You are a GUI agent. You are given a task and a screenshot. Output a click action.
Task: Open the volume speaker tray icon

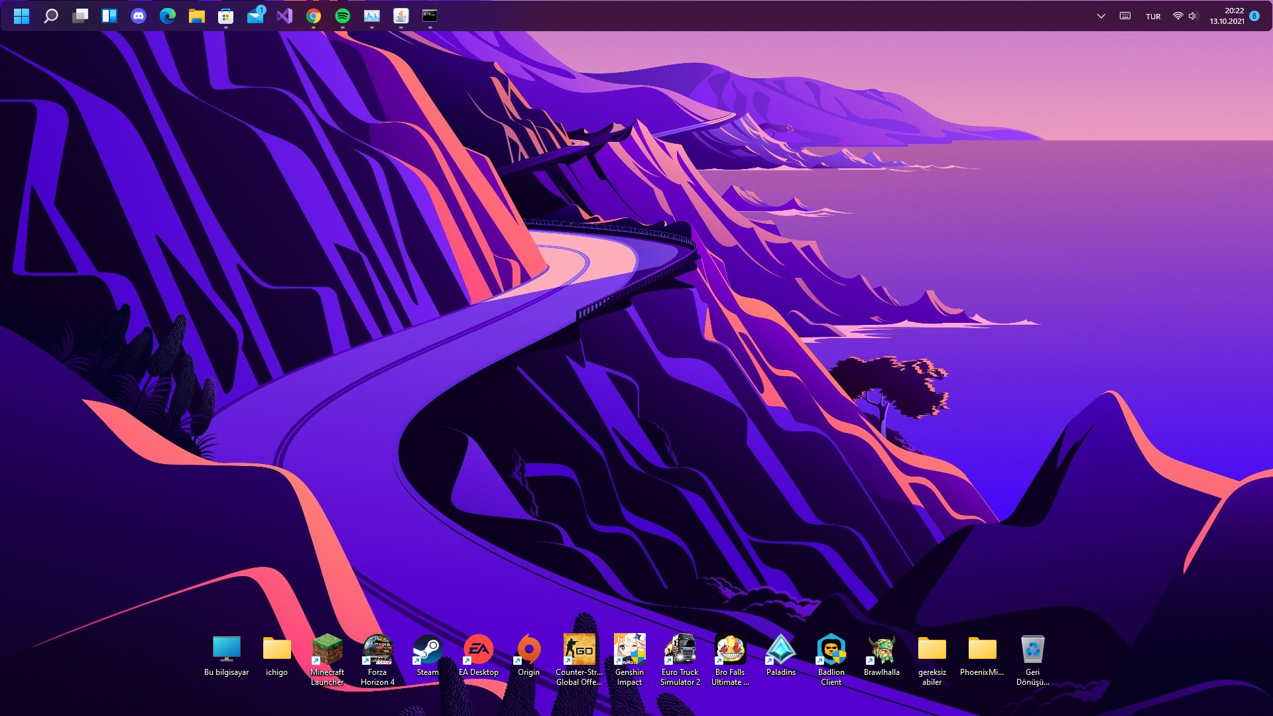click(x=1193, y=16)
